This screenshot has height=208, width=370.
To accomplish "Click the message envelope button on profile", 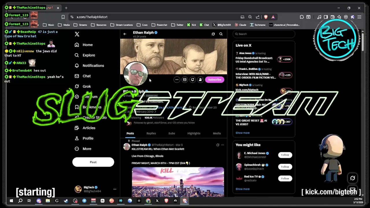I will coord(185,80).
